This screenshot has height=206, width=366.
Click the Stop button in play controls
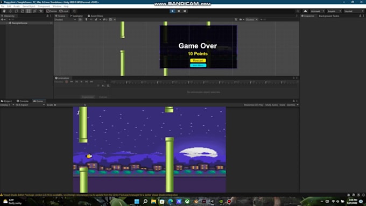[179, 11]
